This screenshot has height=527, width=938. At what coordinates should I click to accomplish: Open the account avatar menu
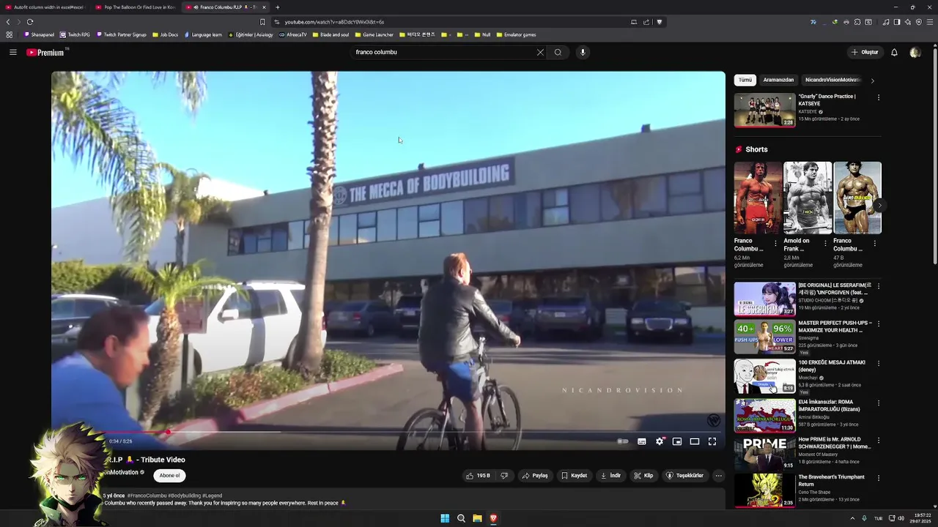pyautogui.click(x=915, y=52)
